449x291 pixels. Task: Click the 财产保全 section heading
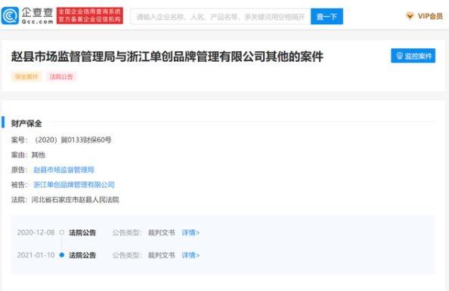click(26, 124)
